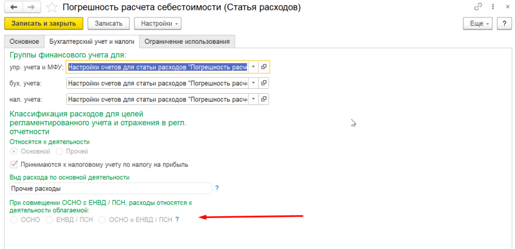
Task: Click the Записать и закрыть button
Action: 44,24
